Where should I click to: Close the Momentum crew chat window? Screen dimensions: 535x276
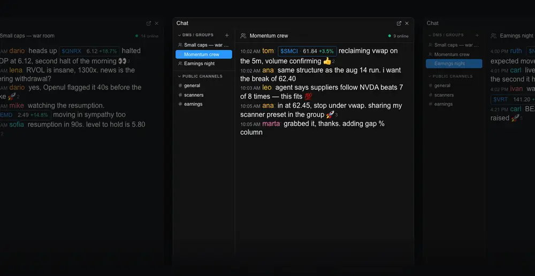(407, 23)
